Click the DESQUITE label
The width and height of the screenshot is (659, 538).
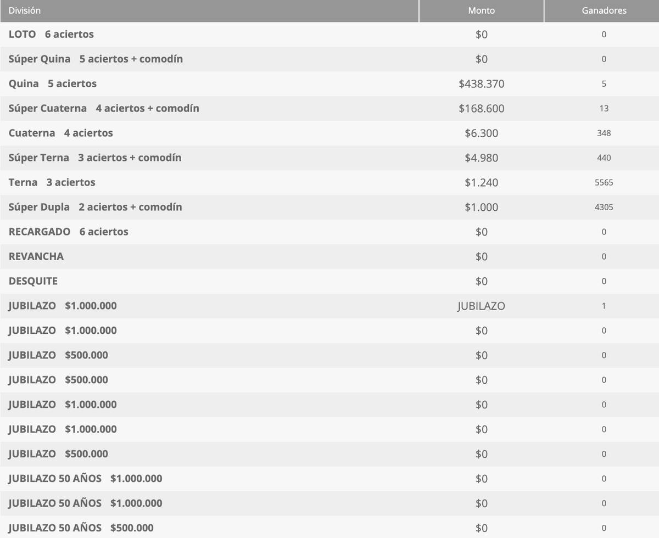click(x=33, y=281)
